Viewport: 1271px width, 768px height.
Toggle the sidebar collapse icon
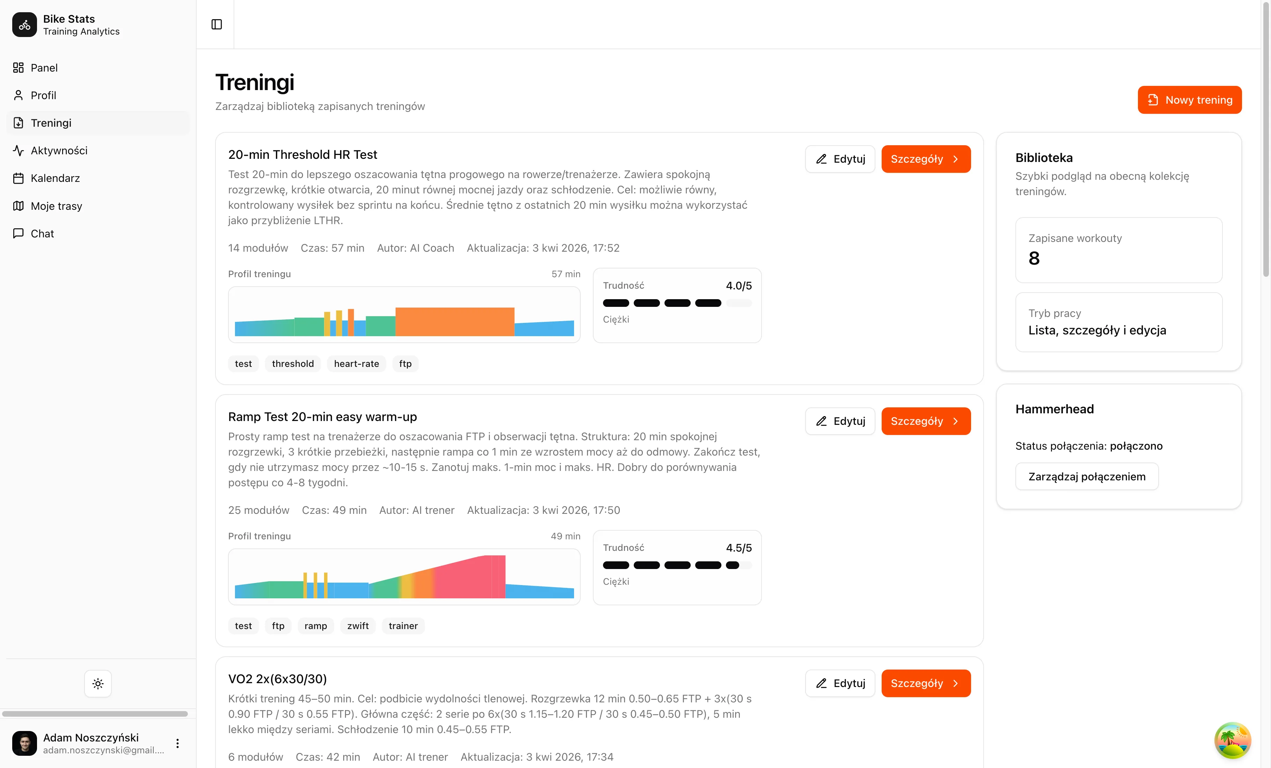[x=216, y=24]
